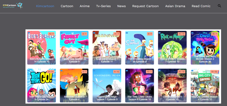
Task: Open the Tv-Series menu item
Action: (x=103, y=6)
